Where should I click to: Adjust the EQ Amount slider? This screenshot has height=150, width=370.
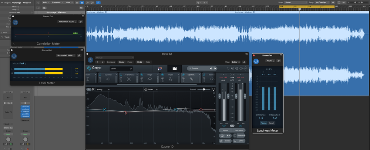[203, 89]
